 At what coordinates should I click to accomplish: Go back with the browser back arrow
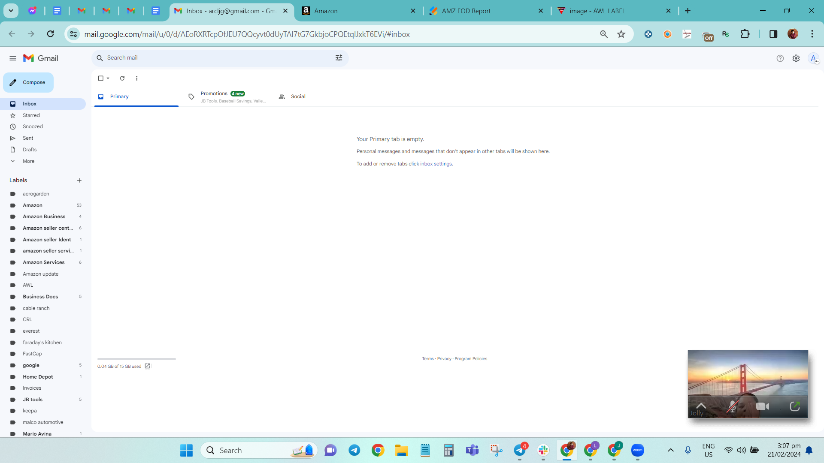(12, 34)
